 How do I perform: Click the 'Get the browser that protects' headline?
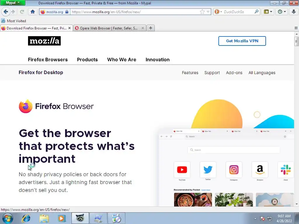coord(77,146)
